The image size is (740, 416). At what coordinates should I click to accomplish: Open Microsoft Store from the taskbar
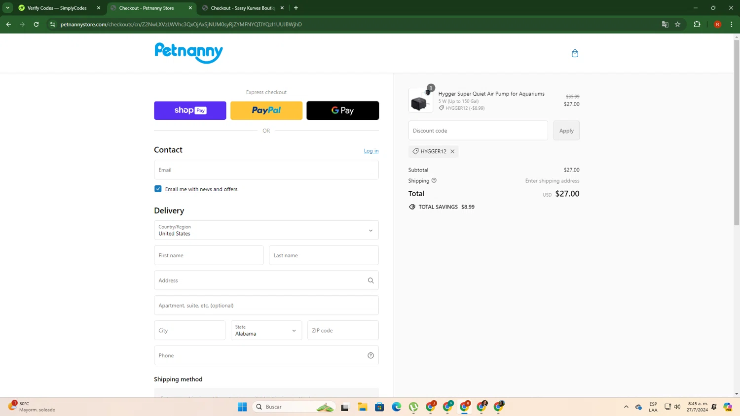click(379, 407)
